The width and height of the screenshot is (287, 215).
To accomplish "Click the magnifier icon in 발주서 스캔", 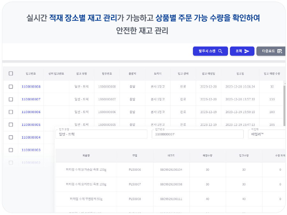I will coord(220,51).
